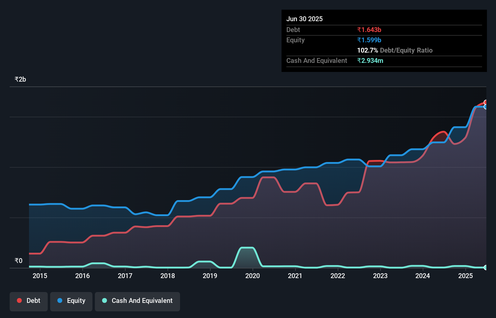The width and height of the screenshot is (496, 318).
Task: Click the 2025 x-axis label
Action: pyautogui.click(x=465, y=276)
